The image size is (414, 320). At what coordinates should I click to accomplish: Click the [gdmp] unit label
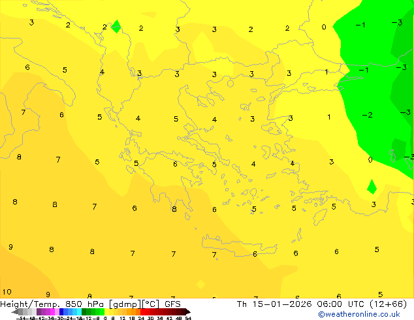[123, 304]
